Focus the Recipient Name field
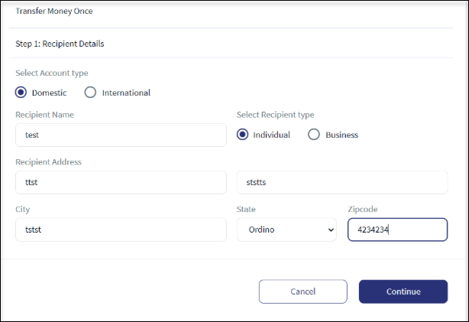The height and width of the screenshot is (322, 469). (x=121, y=135)
